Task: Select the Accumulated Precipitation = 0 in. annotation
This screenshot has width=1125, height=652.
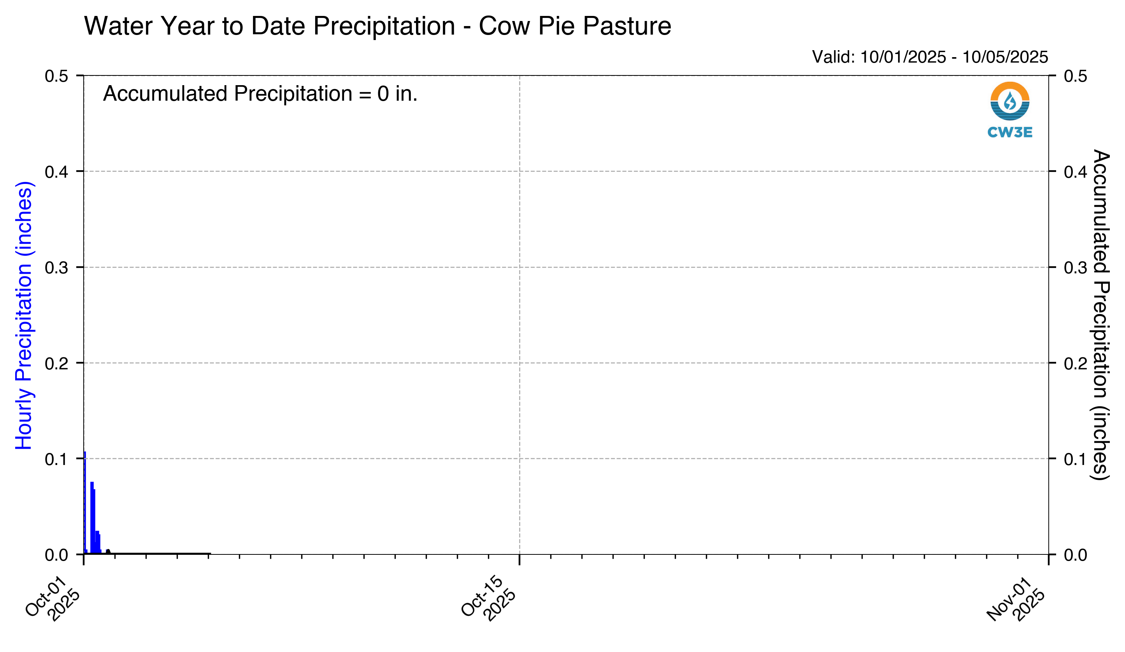Action: click(260, 94)
